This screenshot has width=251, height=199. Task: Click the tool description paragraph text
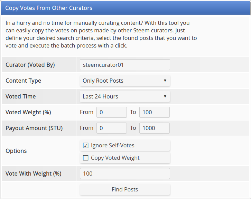[101, 34]
